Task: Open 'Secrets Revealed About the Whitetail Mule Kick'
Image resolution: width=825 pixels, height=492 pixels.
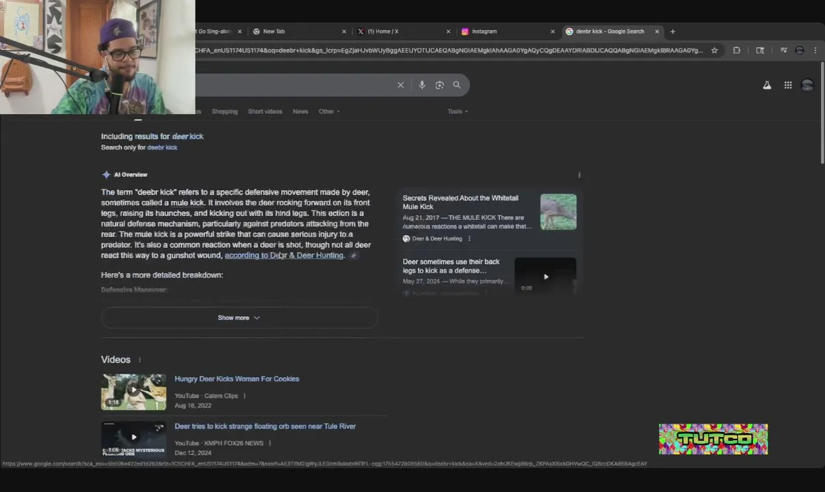Action: pos(460,202)
